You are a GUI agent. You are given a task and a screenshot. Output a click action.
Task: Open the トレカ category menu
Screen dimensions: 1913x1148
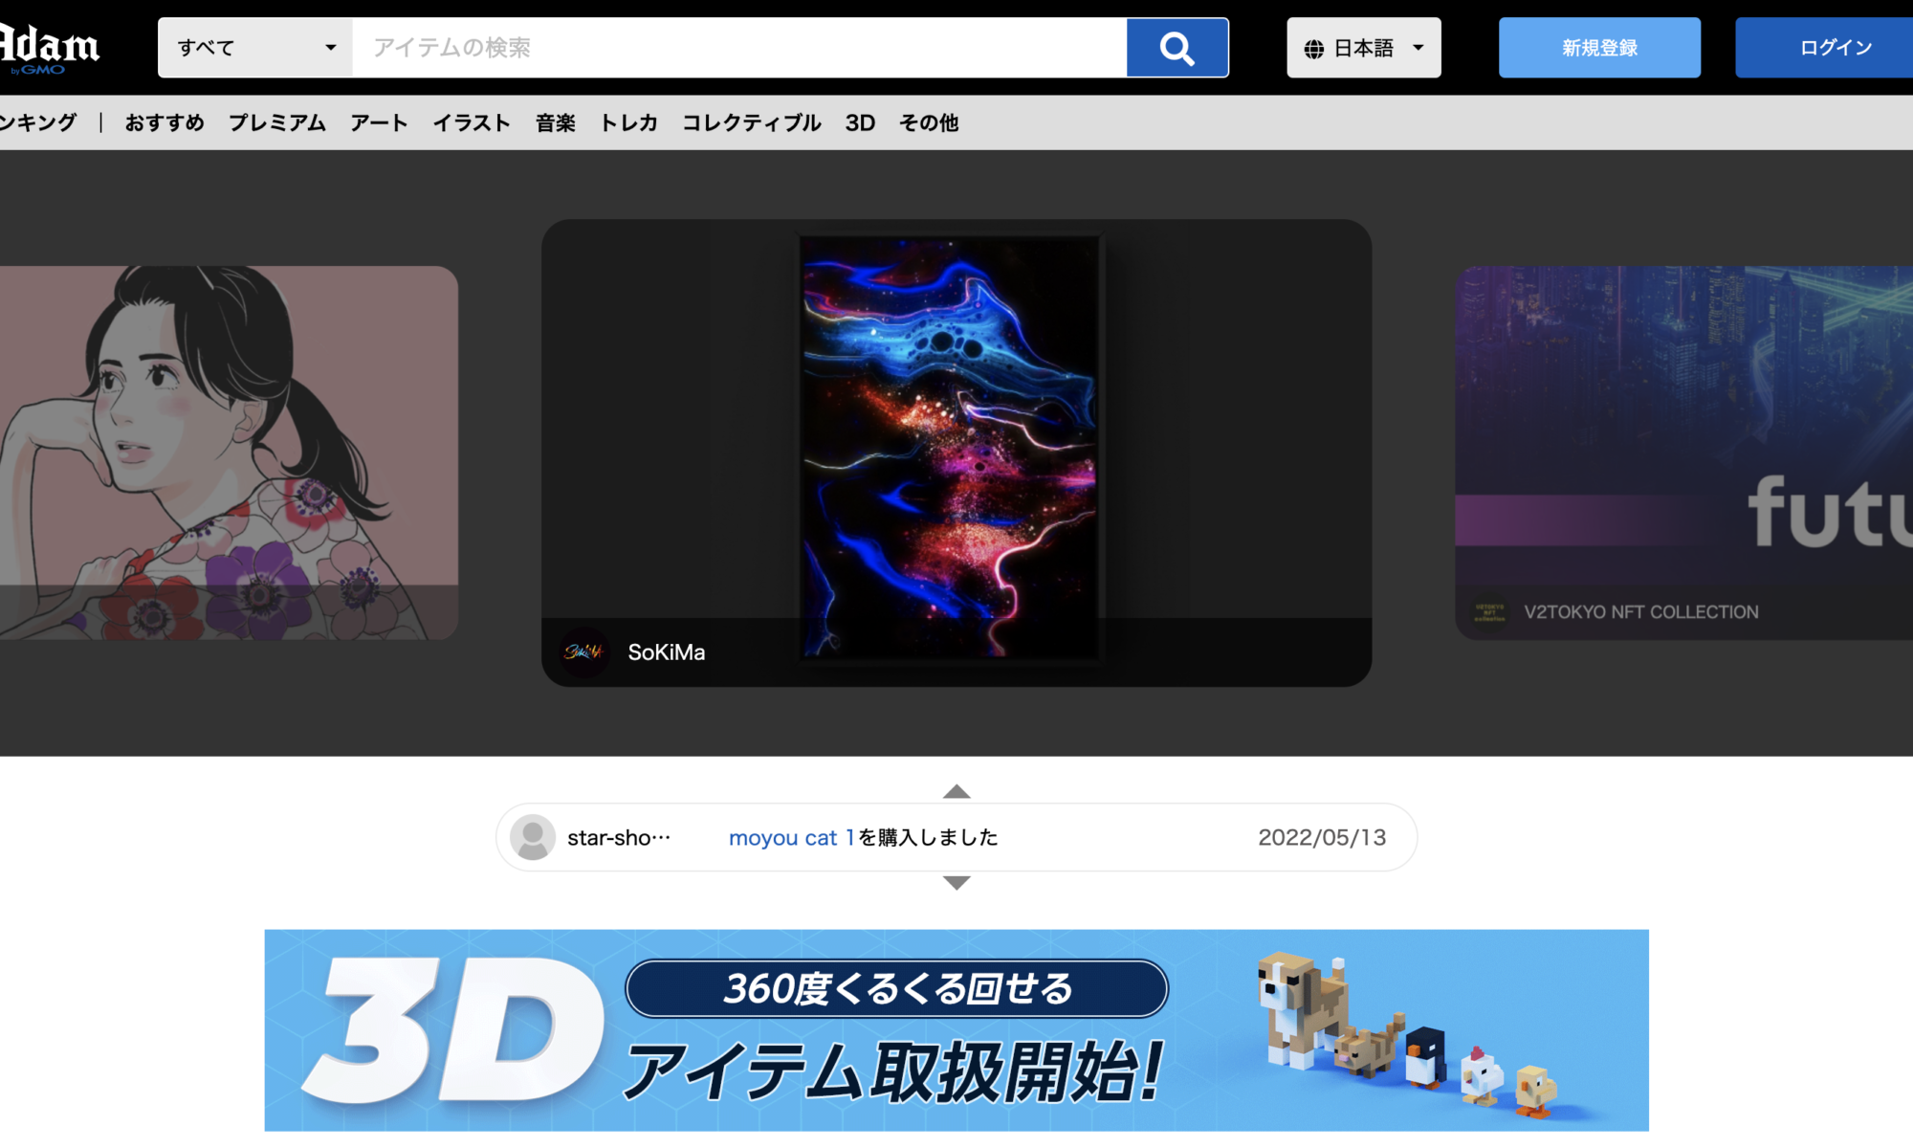(628, 122)
